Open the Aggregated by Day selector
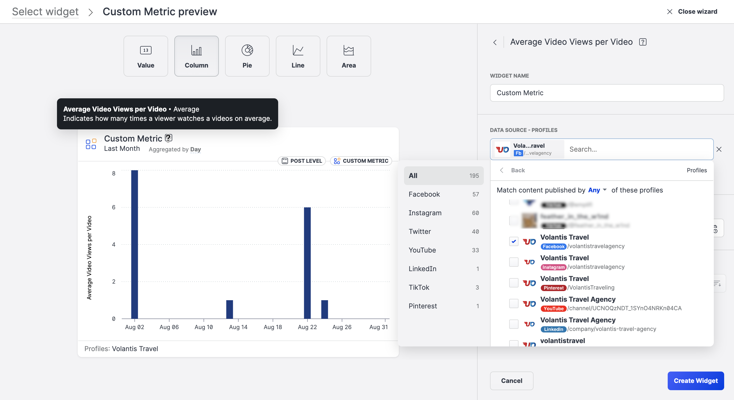 pyautogui.click(x=196, y=149)
